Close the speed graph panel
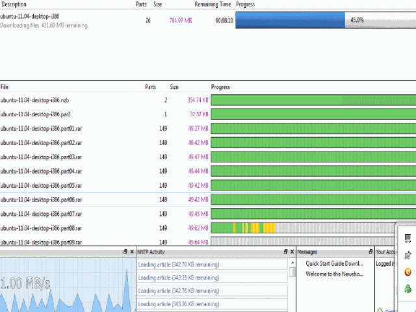 pyautogui.click(x=132, y=252)
